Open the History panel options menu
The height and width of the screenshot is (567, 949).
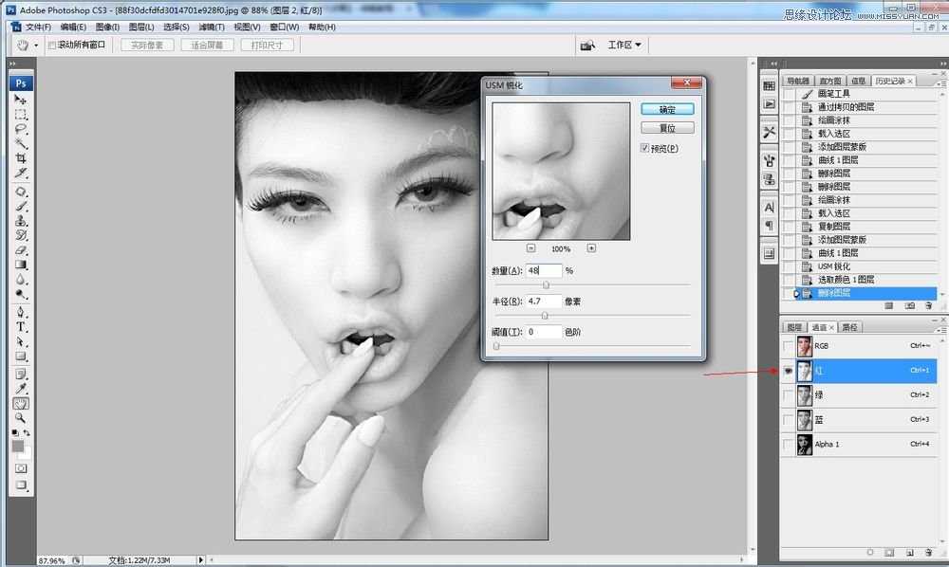pyautogui.click(x=940, y=82)
